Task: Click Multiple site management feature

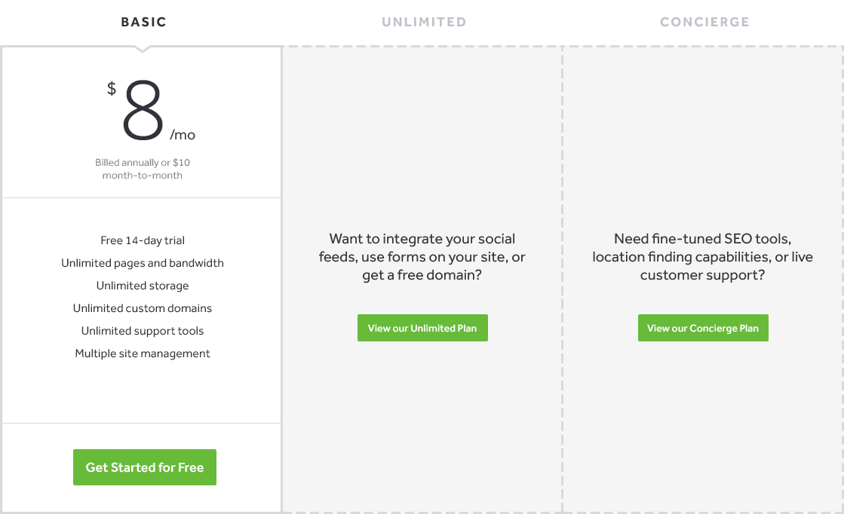Action: (143, 353)
